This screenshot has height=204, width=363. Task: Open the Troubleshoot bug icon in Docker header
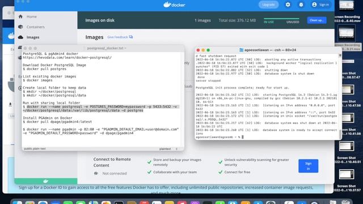click(301, 5)
